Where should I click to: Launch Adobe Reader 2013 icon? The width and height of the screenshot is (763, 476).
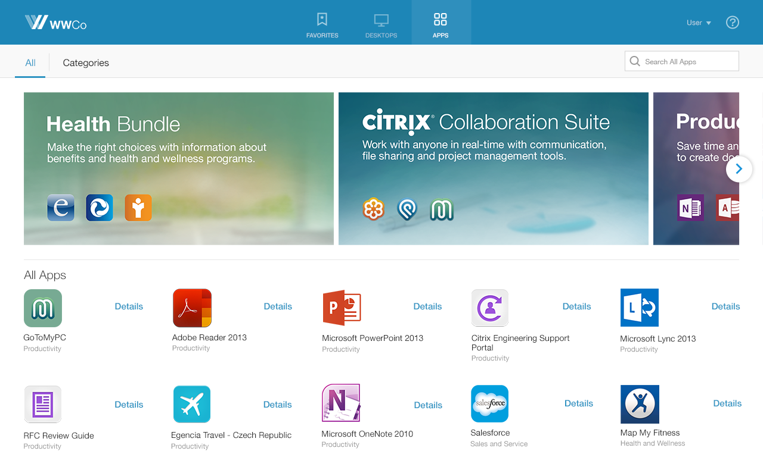(192, 308)
